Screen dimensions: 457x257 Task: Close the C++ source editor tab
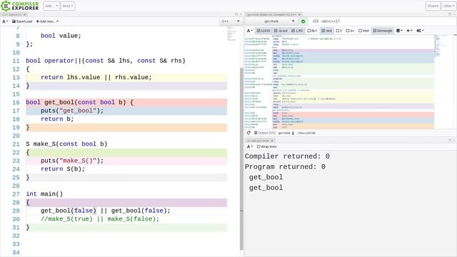[x=25, y=14]
